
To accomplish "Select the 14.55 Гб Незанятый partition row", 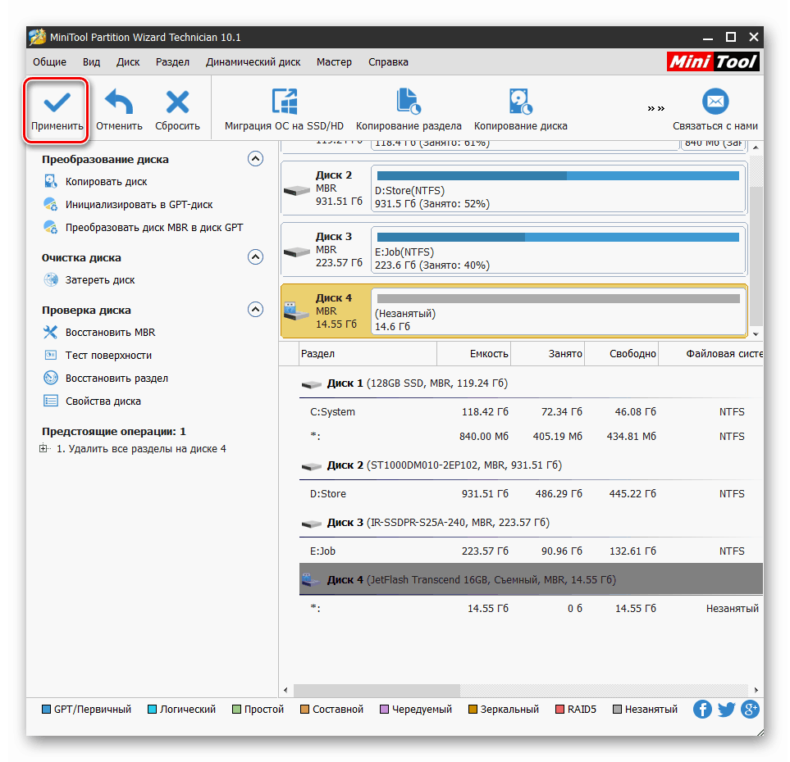I will pyautogui.click(x=531, y=609).
